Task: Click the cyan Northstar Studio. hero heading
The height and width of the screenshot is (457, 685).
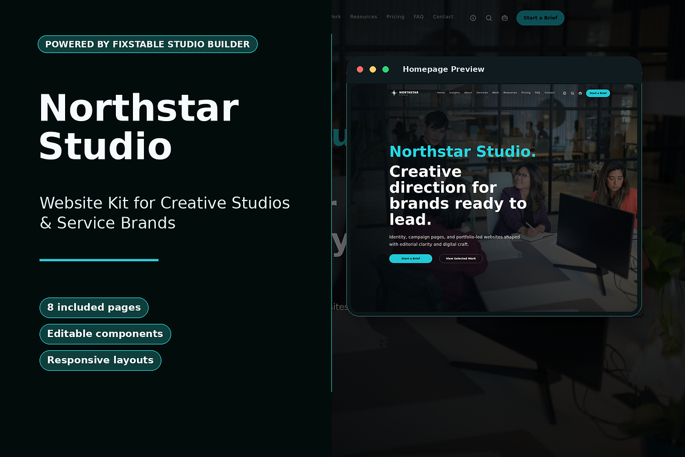Action: click(x=462, y=151)
